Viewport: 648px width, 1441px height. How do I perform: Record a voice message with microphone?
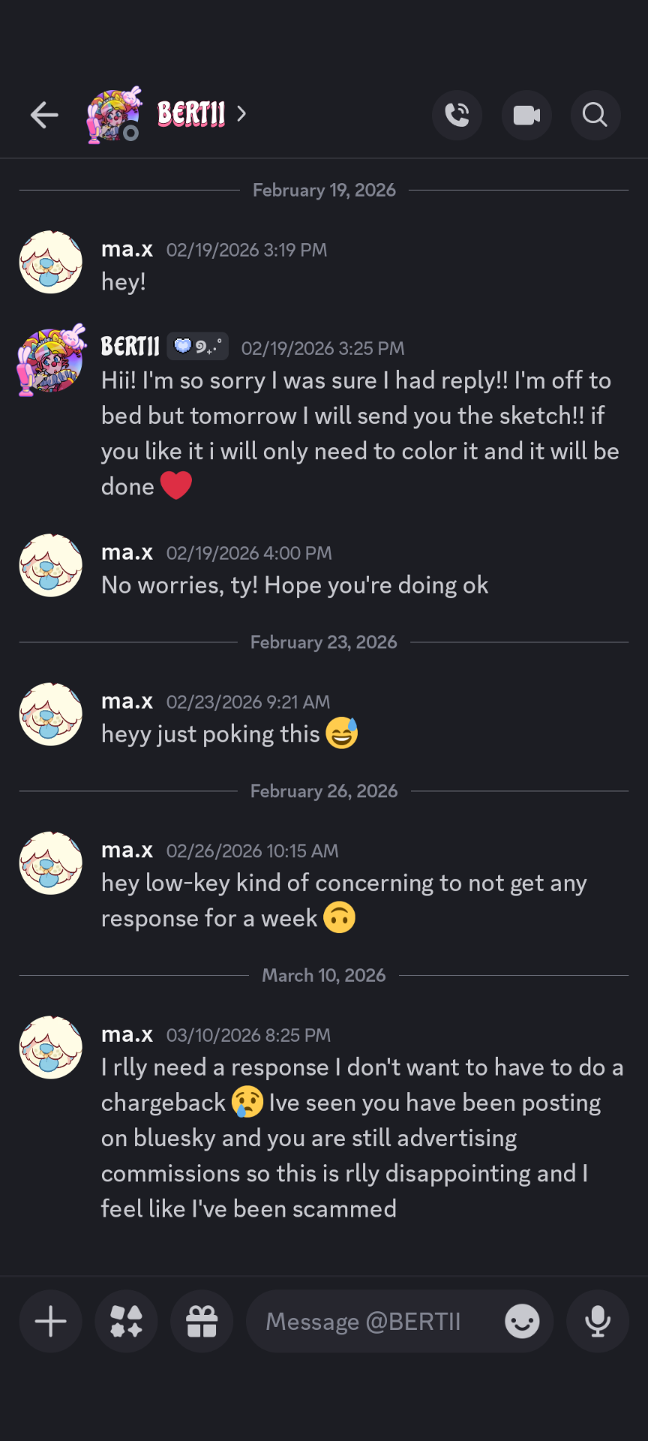(x=598, y=1322)
